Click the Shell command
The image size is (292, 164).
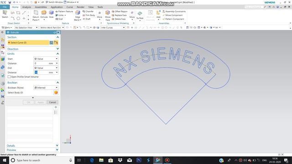coord(59,19)
